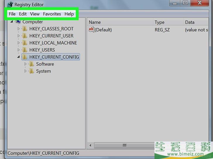Click the HKEY_USERS folder icon
The image size is (213, 159).
pos(25,50)
